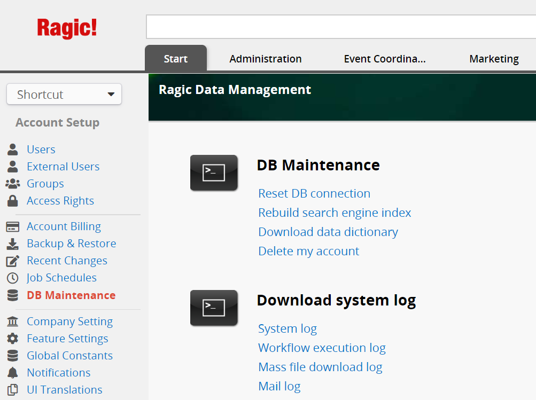The height and width of the screenshot is (400, 536).
Task: Click Reset DB connection link
Action: [x=314, y=193]
